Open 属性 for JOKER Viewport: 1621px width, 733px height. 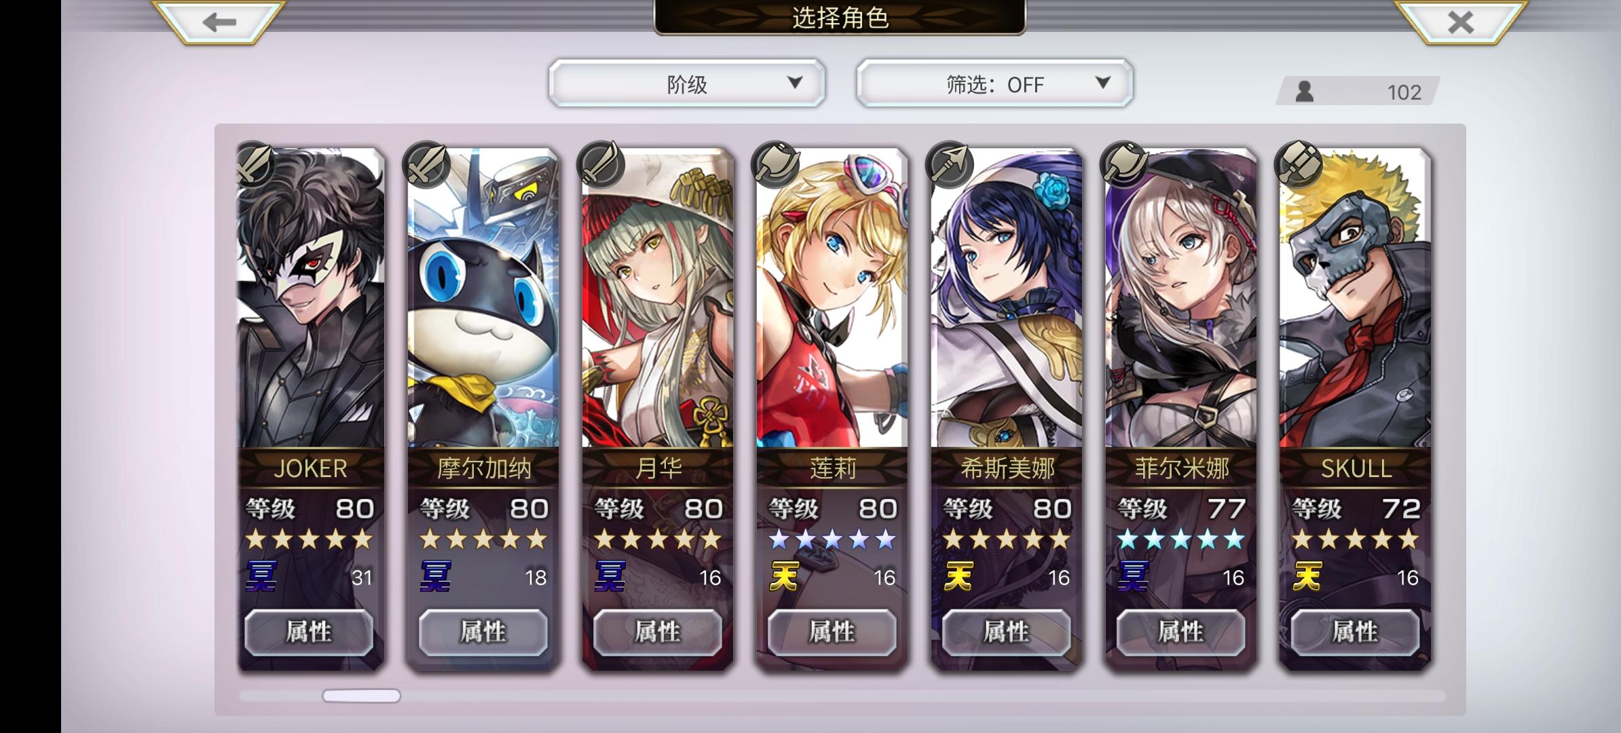309,632
